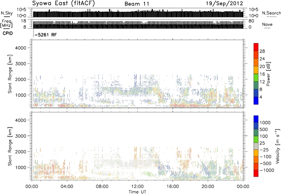Click the '04:00' time axis label
Image resolution: width=281 pixels, height=194 pixels.
[x=67, y=187]
